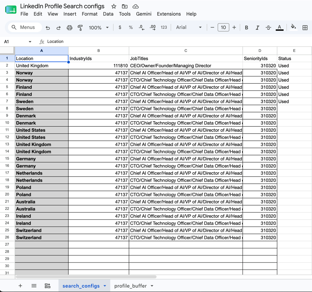This screenshot has height=292, width=312.
Task: Expand the name box dropdown next to A1
Action: click(x=30, y=42)
